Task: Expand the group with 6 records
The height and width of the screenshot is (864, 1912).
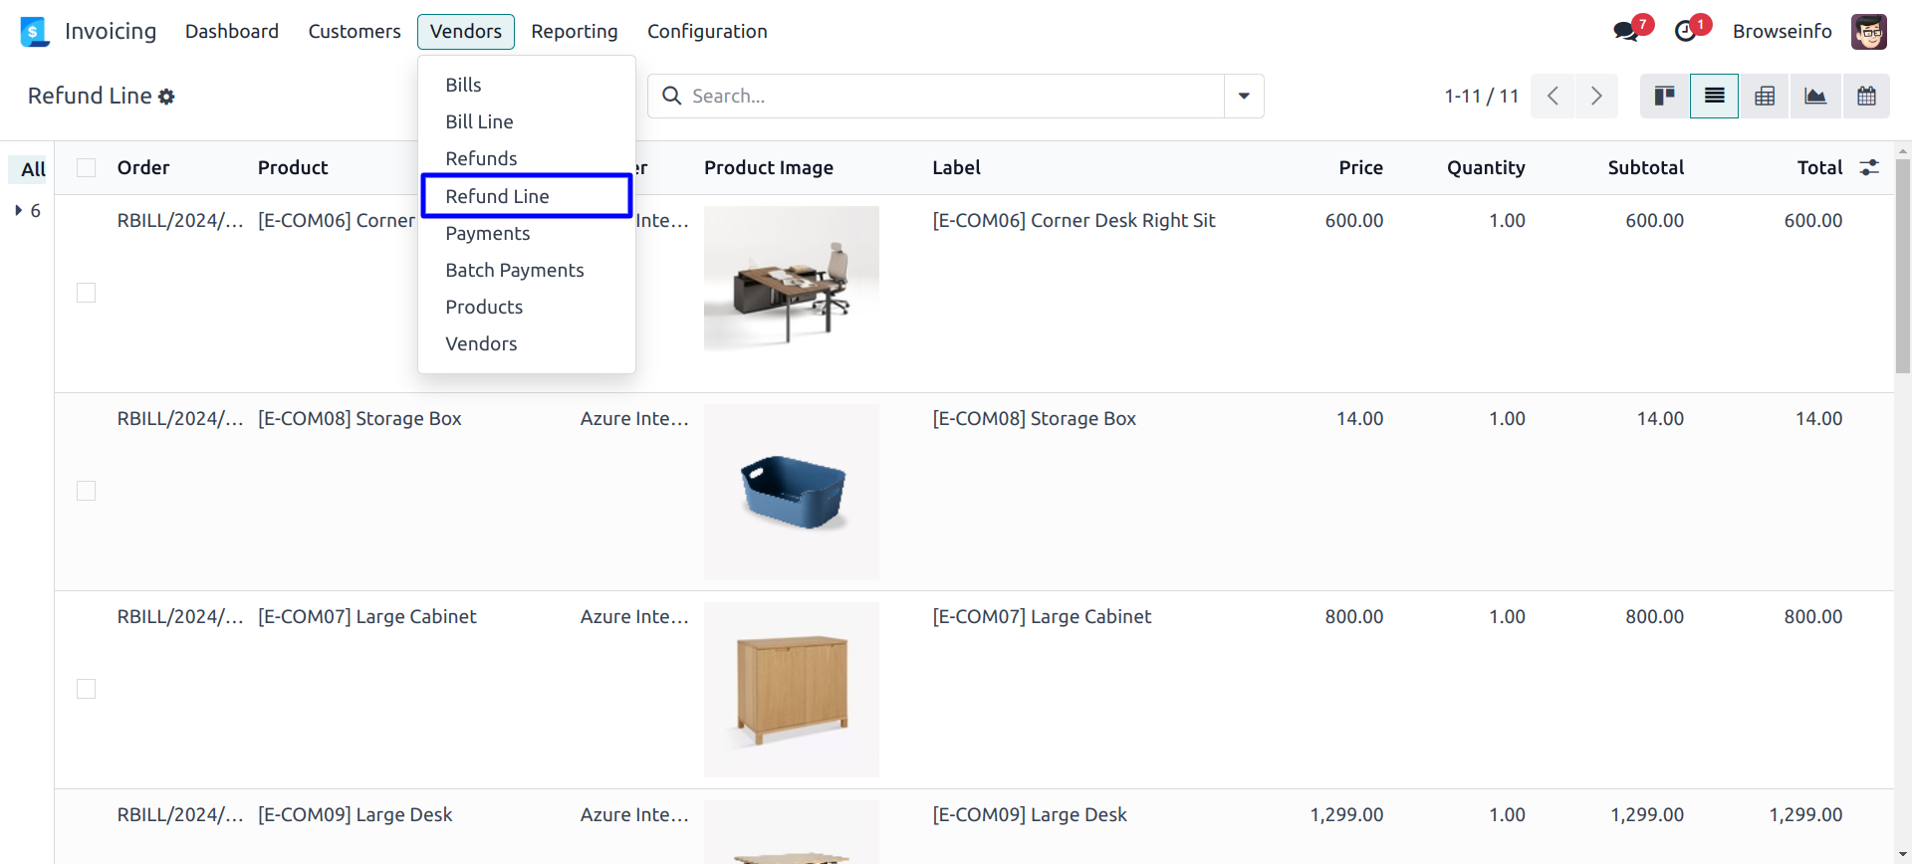Action: tap(19, 210)
